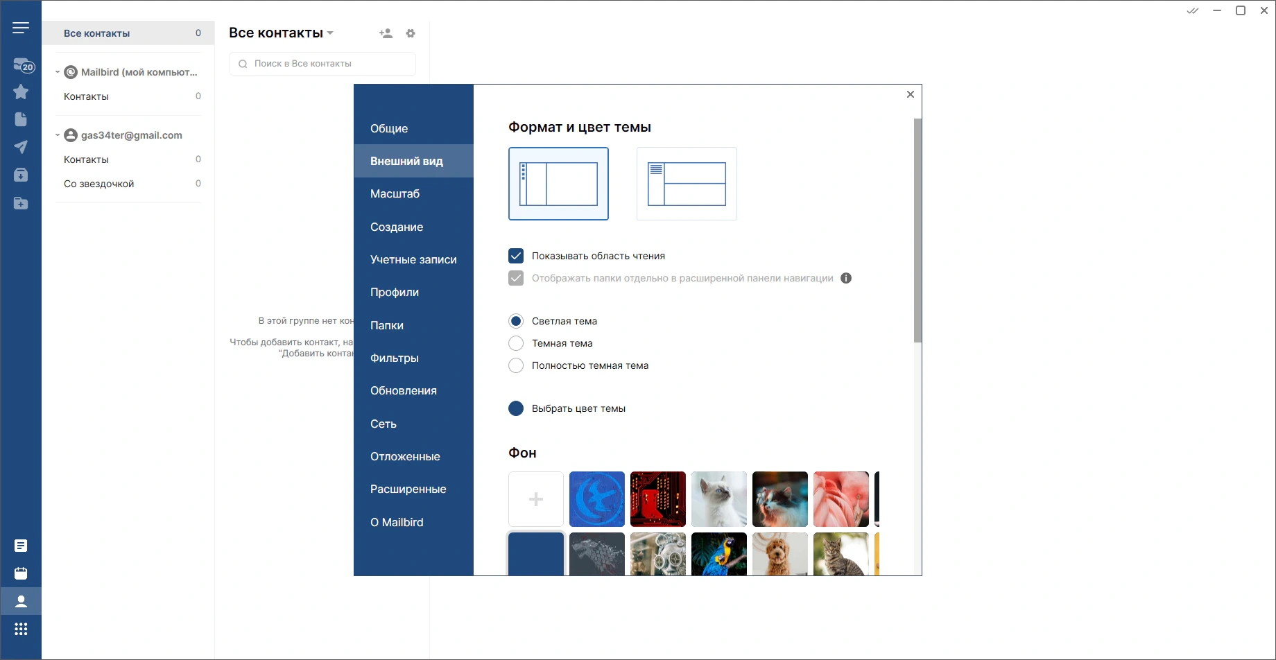Select the white cat background thumbnail
This screenshot has height=660, width=1276.
pyautogui.click(x=719, y=499)
